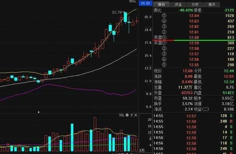The height and width of the screenshot is (154, 236).
Task: Close the VOL indicator panel
Action: [136, 115]
